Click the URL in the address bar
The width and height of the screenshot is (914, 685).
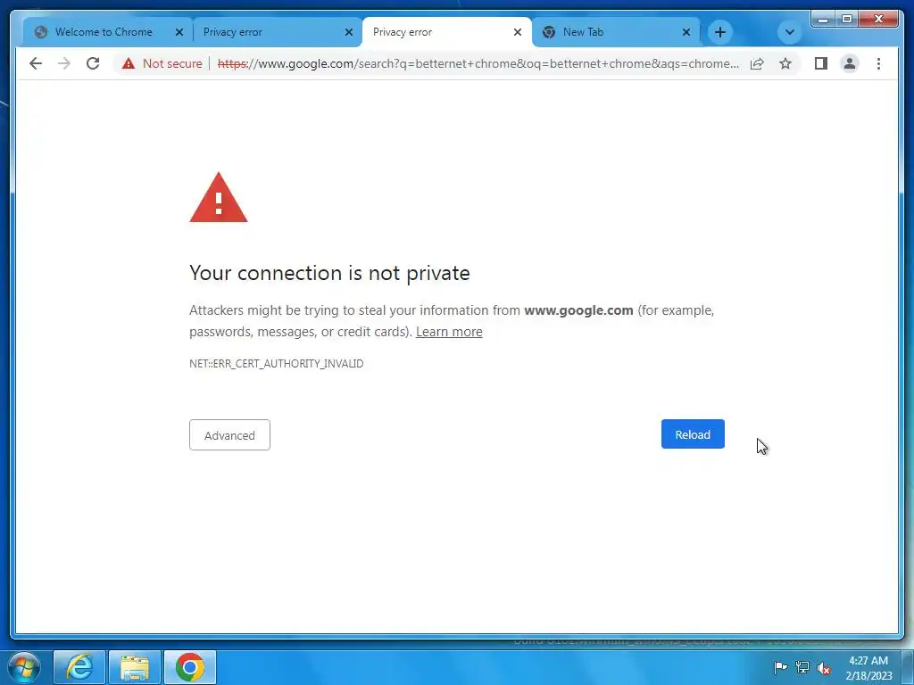tap(478, 63)
